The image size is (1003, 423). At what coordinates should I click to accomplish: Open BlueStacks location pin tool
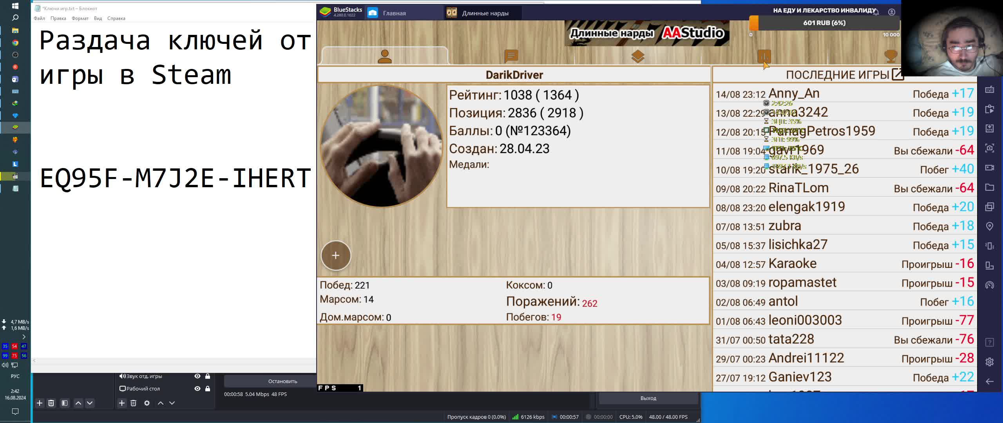(x=989, y=226)
